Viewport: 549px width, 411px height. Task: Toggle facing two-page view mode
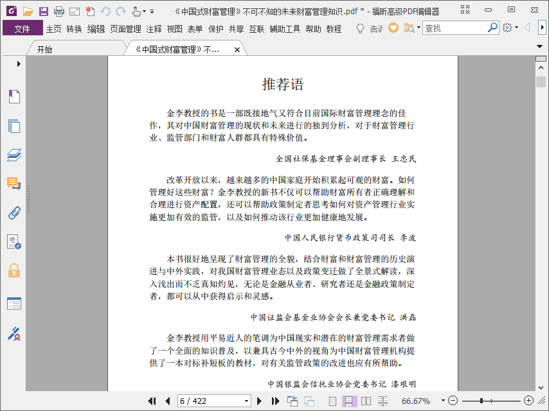coord(366,401)
